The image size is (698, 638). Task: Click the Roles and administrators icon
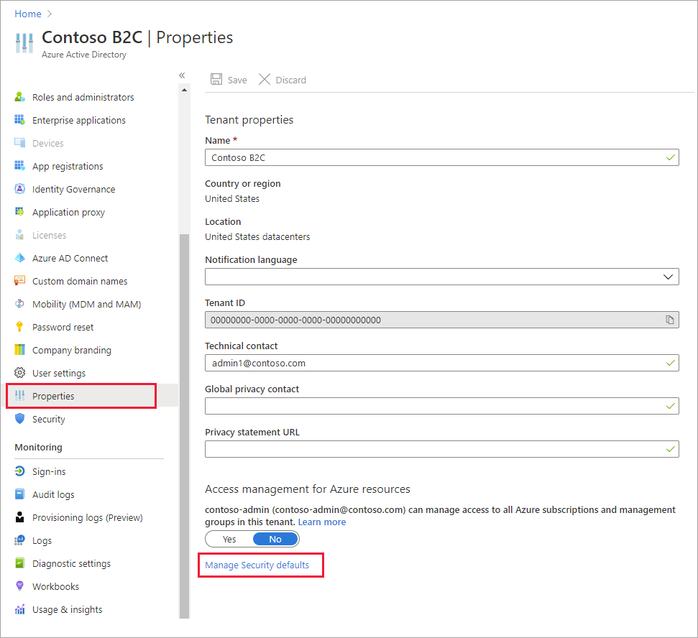(x=20, y=97)
